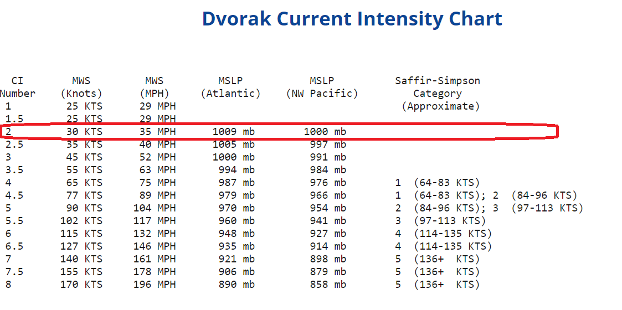Click the 966 mb value
This screenshot has height=310, width=622.
[328, 195]
